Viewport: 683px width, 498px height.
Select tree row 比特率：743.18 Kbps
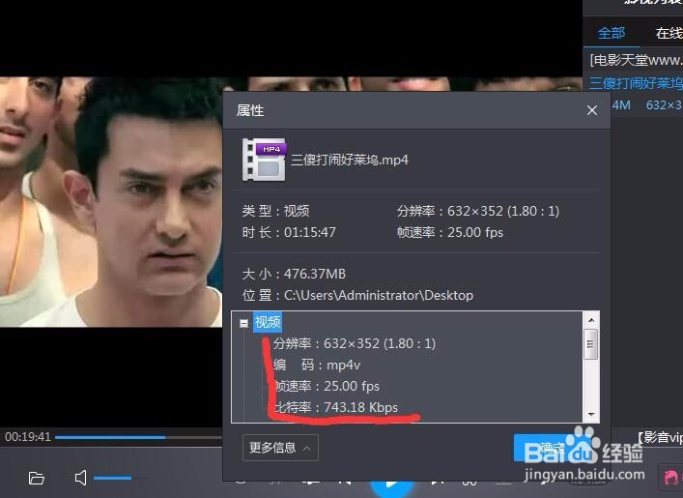pyautogui.click(x=335, y=407)
